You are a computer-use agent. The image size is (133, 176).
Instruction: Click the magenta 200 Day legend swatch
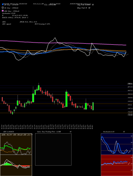pyautogui.click(x=3, y=11)
